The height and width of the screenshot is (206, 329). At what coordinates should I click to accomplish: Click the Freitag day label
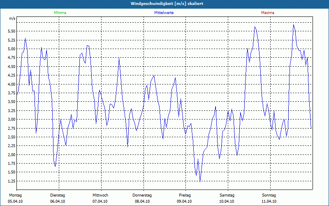tap(185, 195)
